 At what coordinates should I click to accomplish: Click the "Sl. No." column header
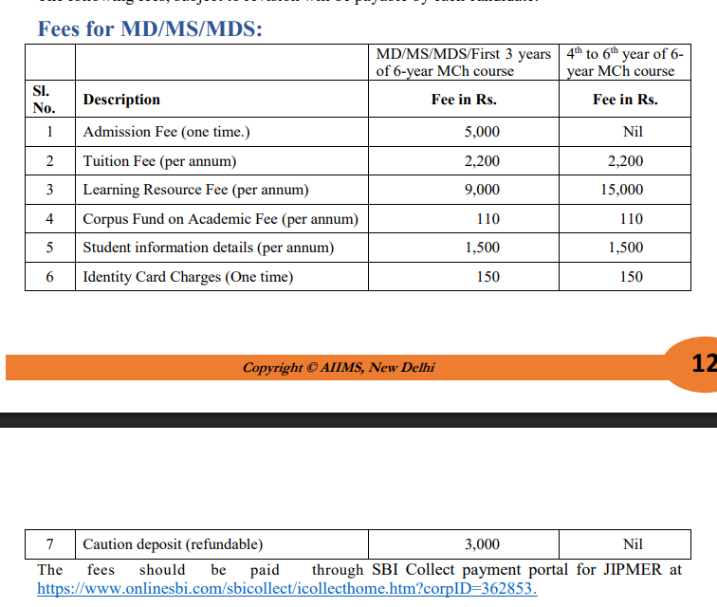44,100
